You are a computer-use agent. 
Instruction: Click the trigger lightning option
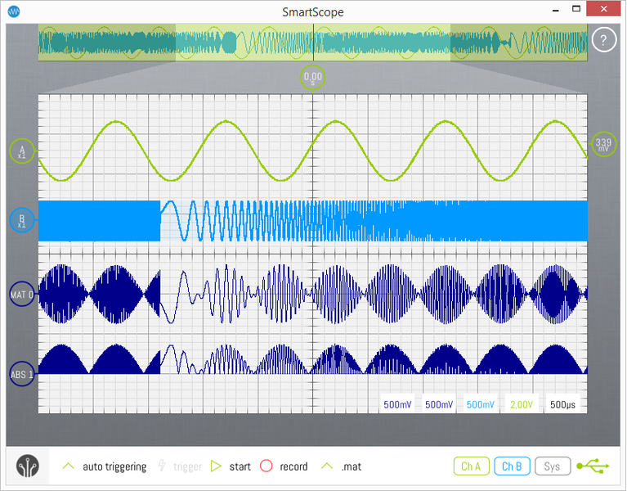pyautogui.click(x=178, y=466)
